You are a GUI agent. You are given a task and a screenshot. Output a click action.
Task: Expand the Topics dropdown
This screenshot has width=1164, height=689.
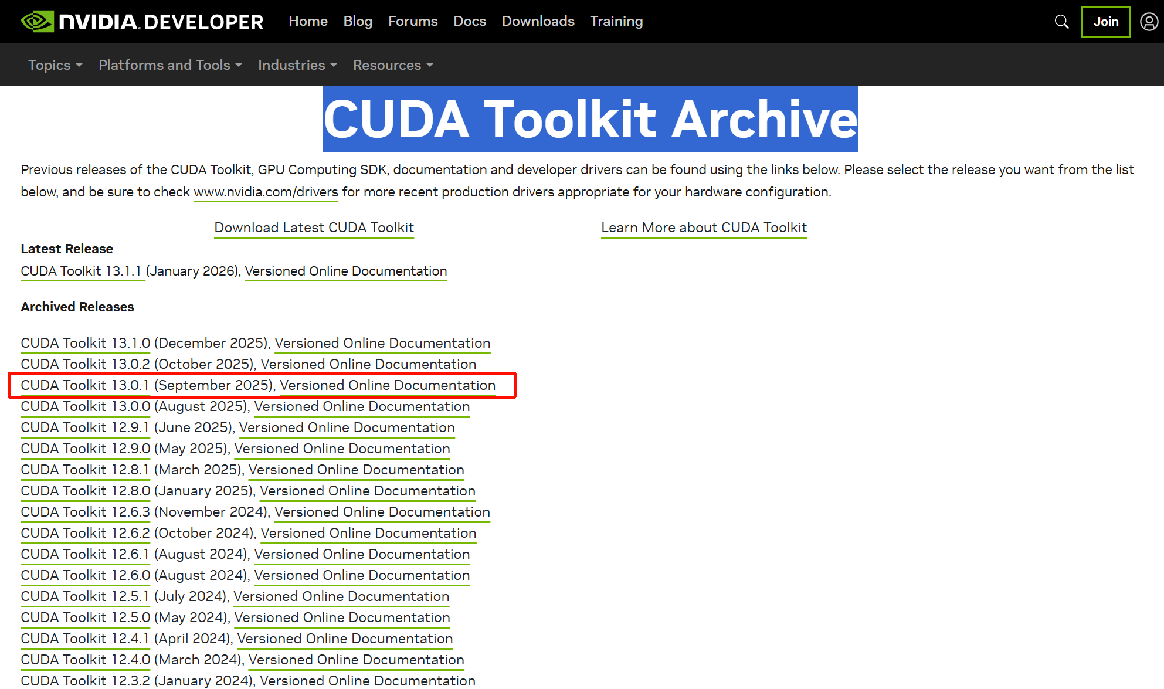(55, 65)
